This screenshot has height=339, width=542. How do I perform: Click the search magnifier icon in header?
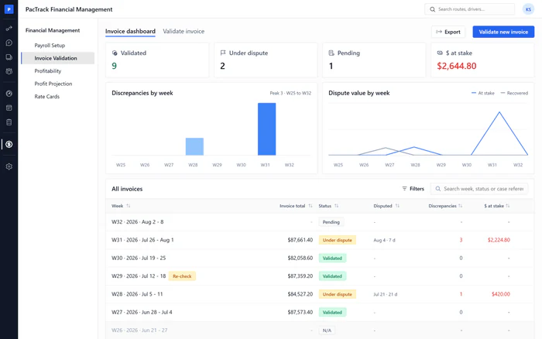pos(432,9)
